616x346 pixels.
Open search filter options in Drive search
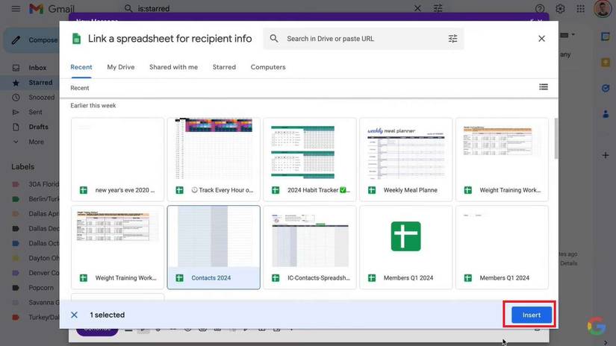pos(452,39)
